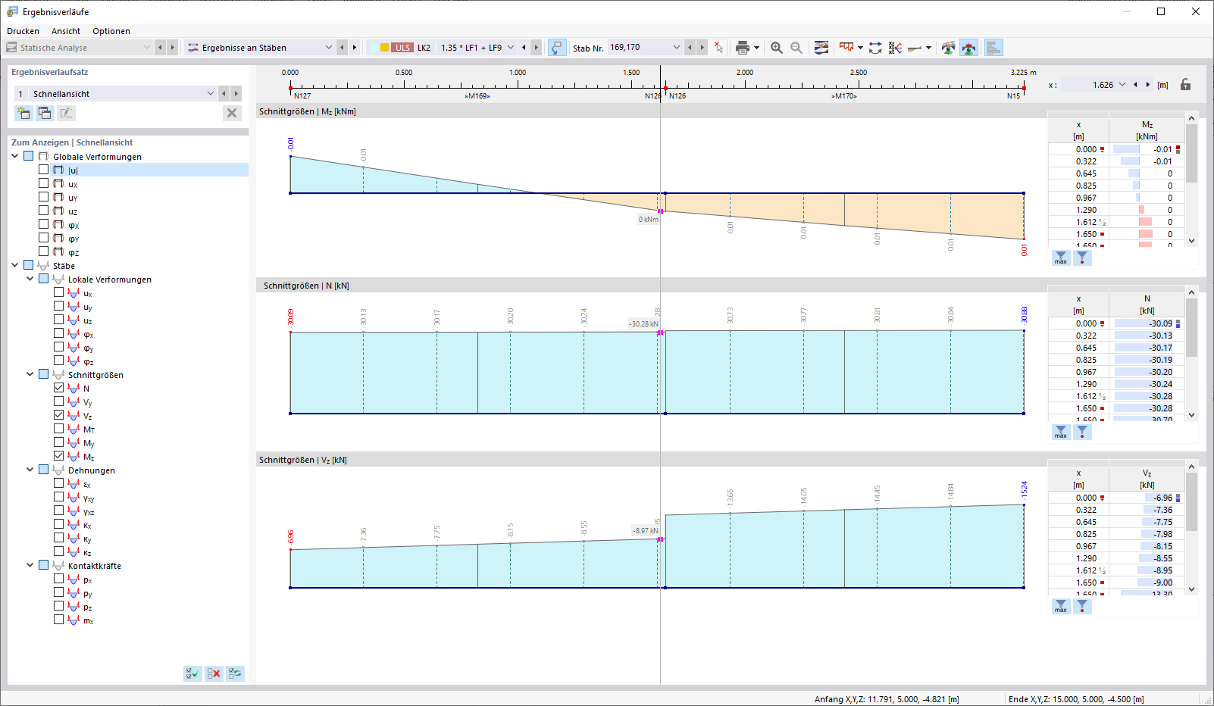Create new result diagram set
Image resolution: width=1214 pixels, height=706 pixels.
pyautogui.click(x=23, y=113)
